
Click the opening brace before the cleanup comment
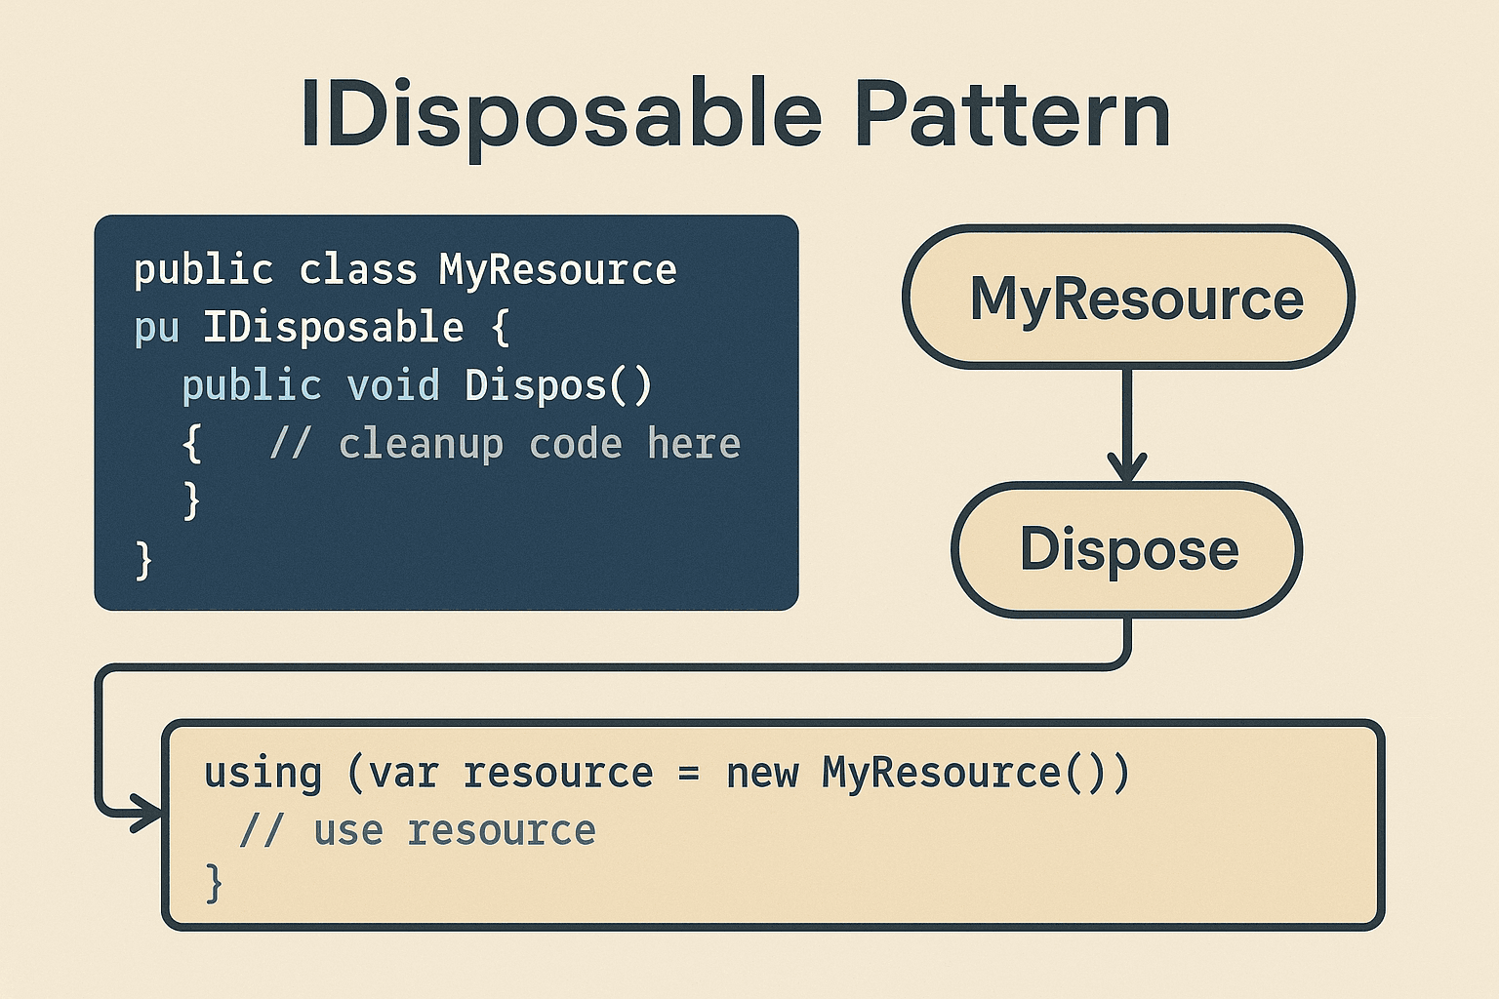[192, 445]
